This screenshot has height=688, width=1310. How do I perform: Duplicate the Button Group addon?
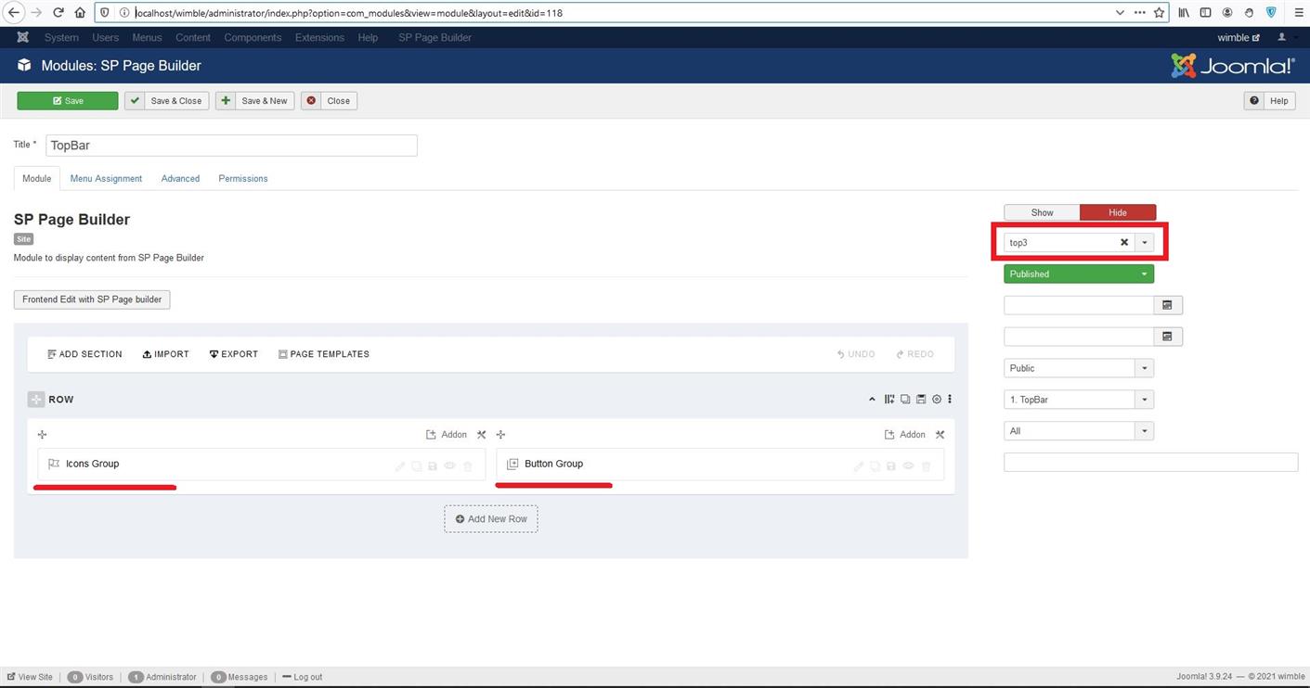point(875,466)
